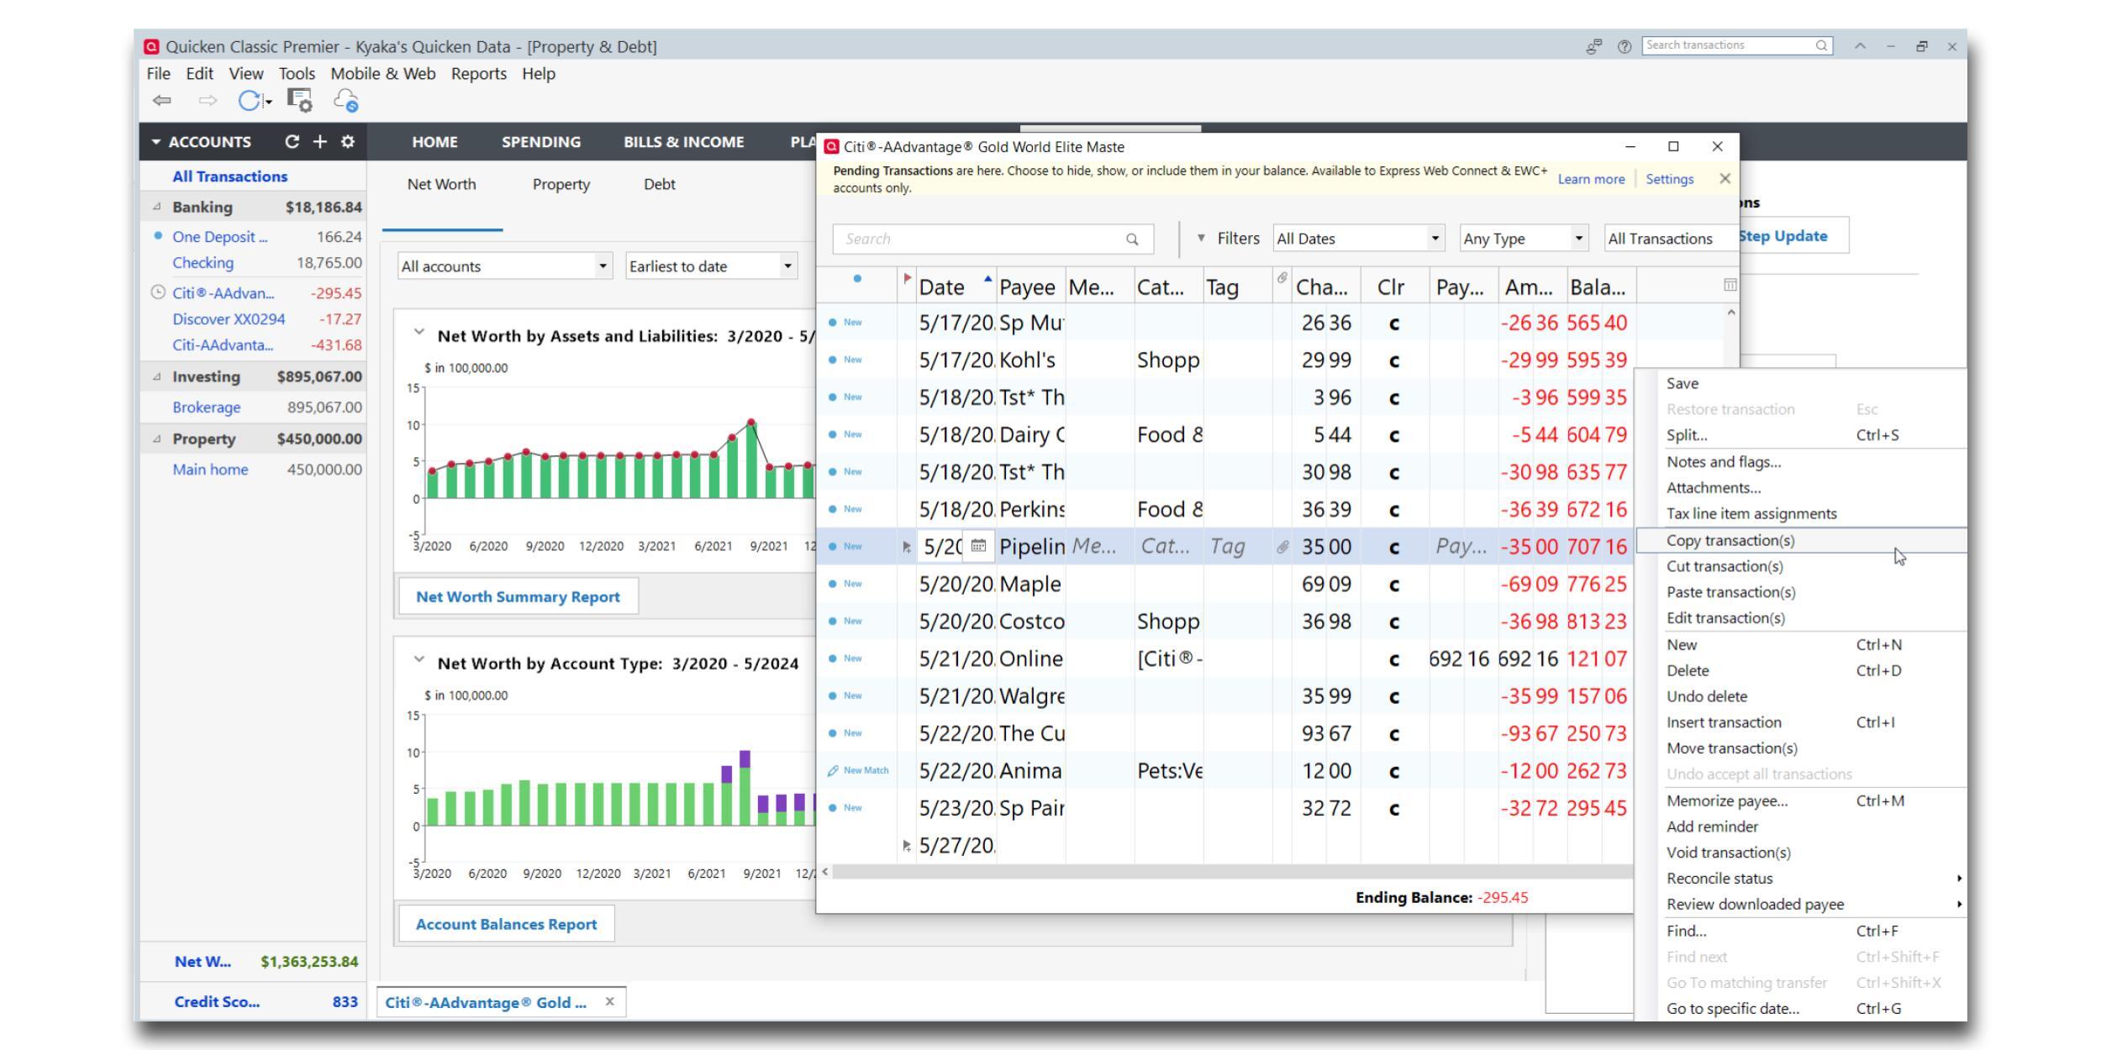Click the Net Worth Summary Report button
The height and width of the screenshot is (1050, 2101).
pyautogui.click(x=518, y=597)
